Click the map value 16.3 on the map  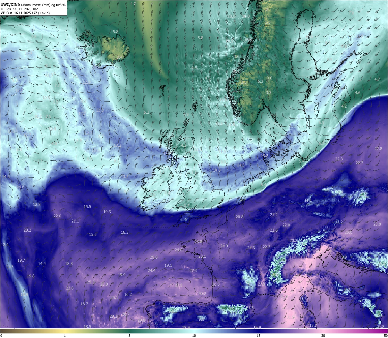point(125,232)
